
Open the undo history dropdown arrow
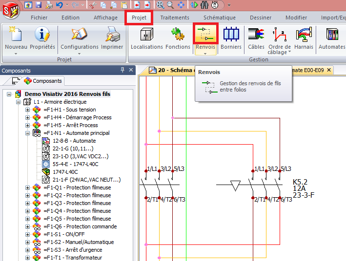67,5
